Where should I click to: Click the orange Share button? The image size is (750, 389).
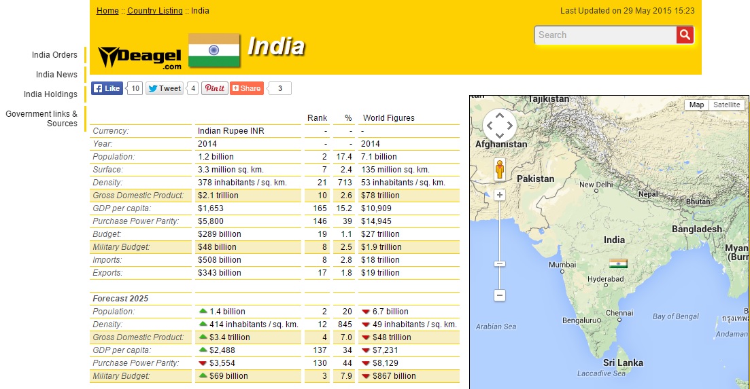click(x=247, y=88)
